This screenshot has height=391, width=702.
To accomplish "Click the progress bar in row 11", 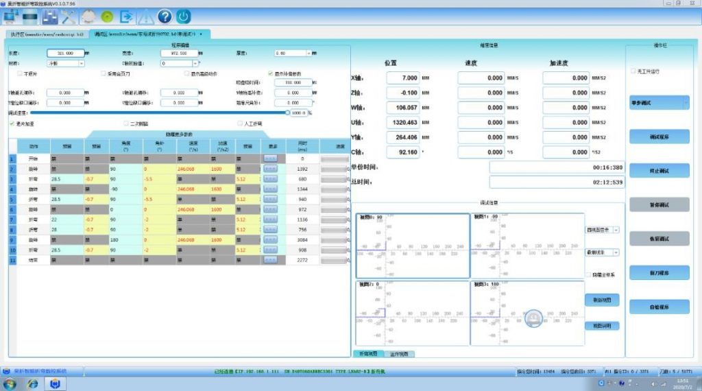I will coord(334,260).
